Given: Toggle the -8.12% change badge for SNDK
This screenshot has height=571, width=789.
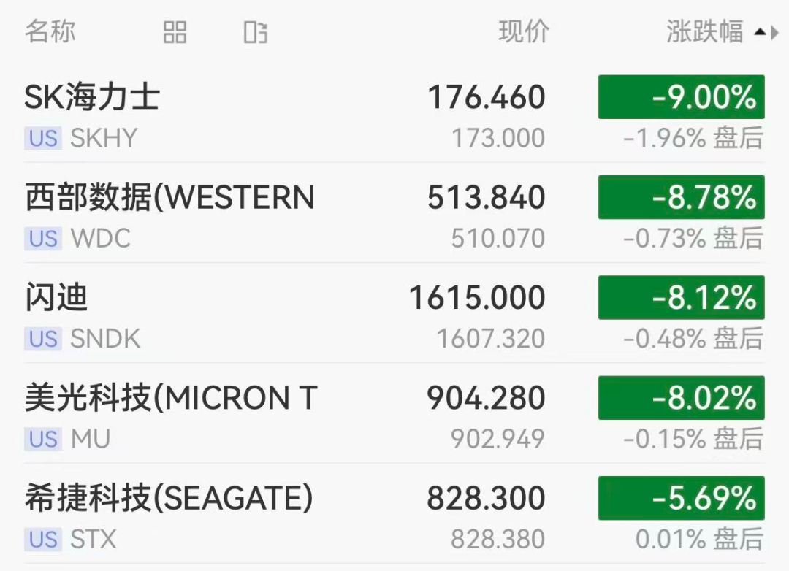Looking at the screenshot, I should pos(682,297).
